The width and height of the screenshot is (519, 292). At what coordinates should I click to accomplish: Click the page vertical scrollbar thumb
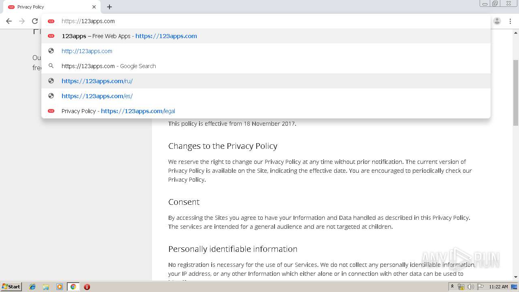[x=516, y=93]
